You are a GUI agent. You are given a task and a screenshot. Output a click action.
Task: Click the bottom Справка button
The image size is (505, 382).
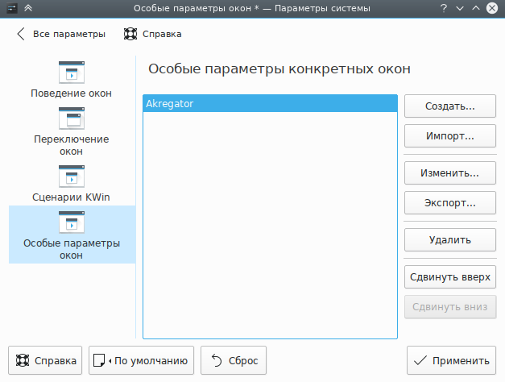(46, 361)
